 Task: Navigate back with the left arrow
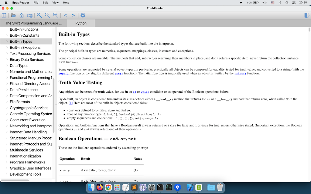coord(65,15)
